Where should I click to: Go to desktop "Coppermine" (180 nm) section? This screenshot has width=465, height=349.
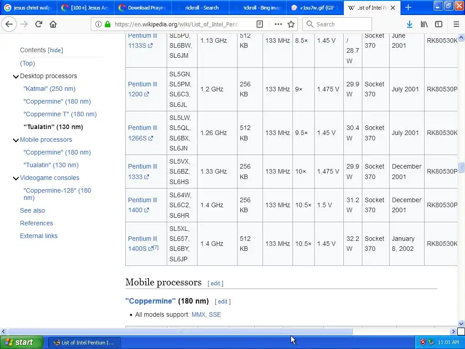57,101
